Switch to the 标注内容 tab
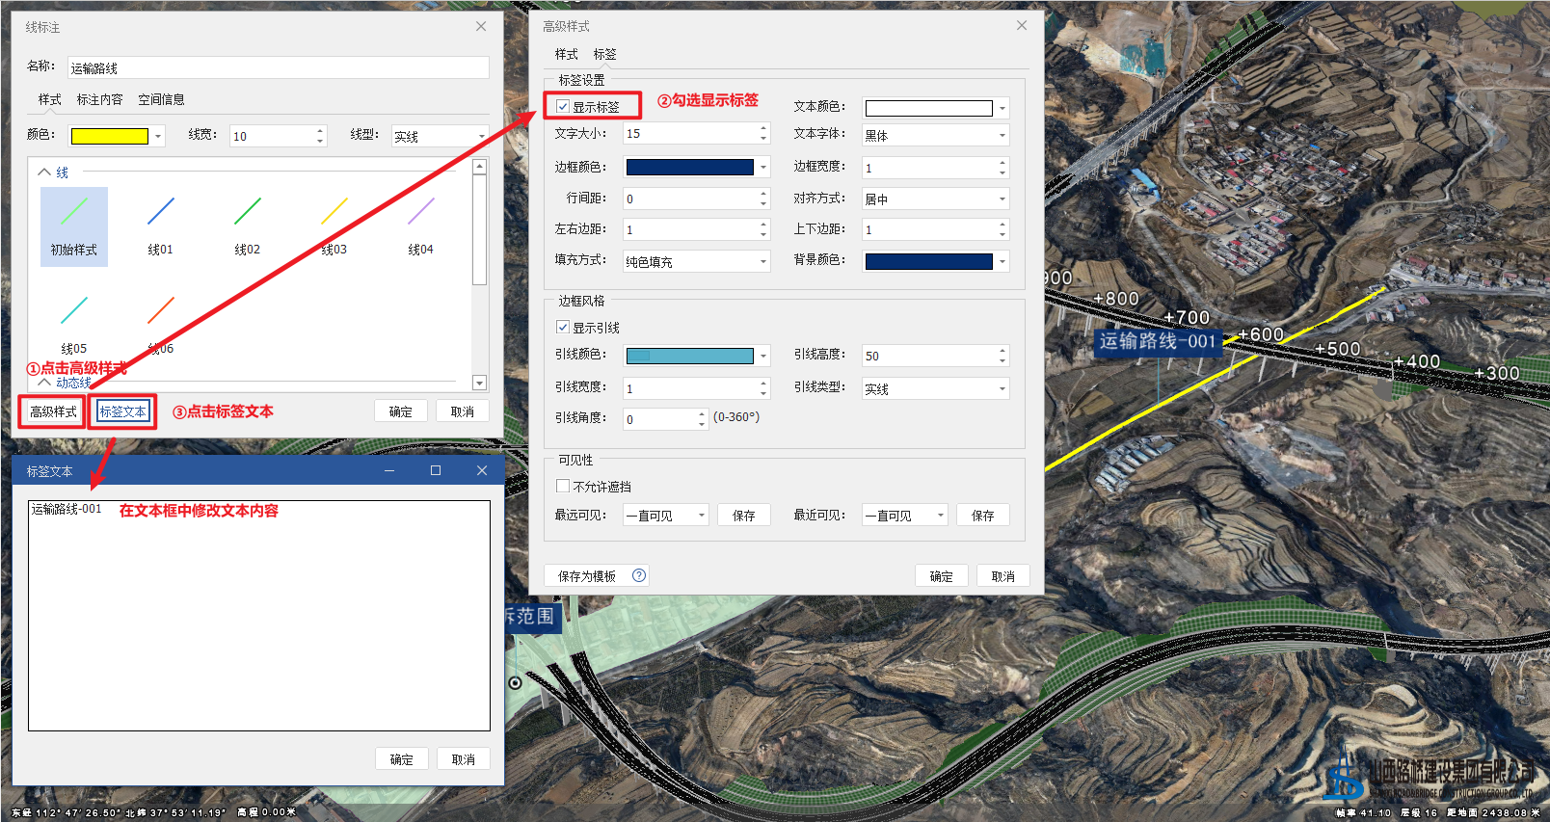The image size is (1550, 822). (x=99, y=99)
